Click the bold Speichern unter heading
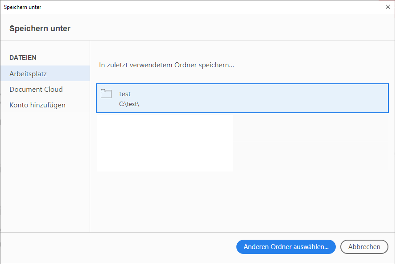Viewport: 396px width, 266px height. (40, 29)
